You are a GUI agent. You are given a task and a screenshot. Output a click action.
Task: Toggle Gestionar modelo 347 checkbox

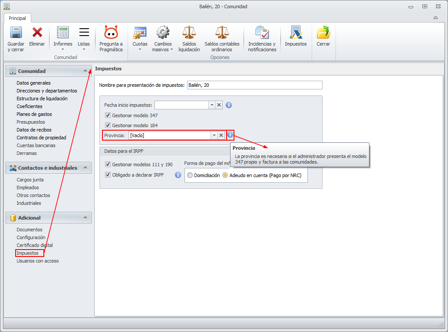(108, 115)
